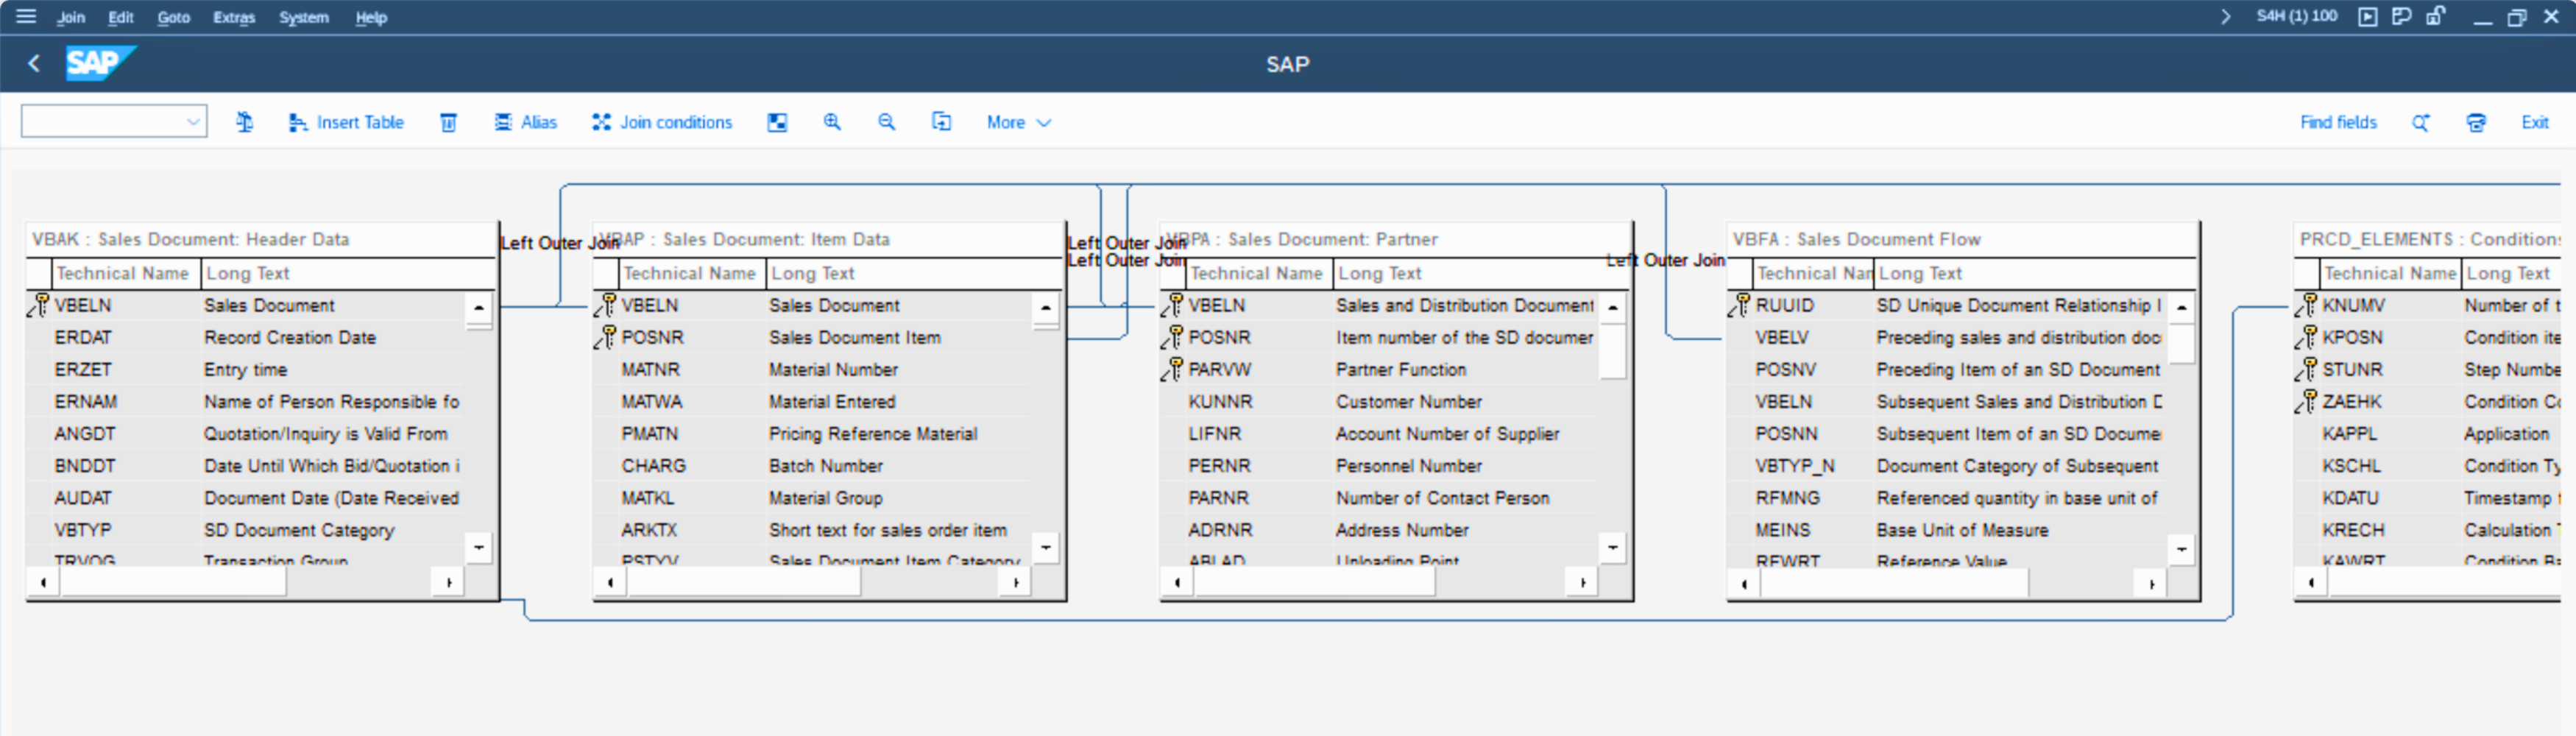
Task: Open the Extras menu
Action: click(x=234, y=17)
